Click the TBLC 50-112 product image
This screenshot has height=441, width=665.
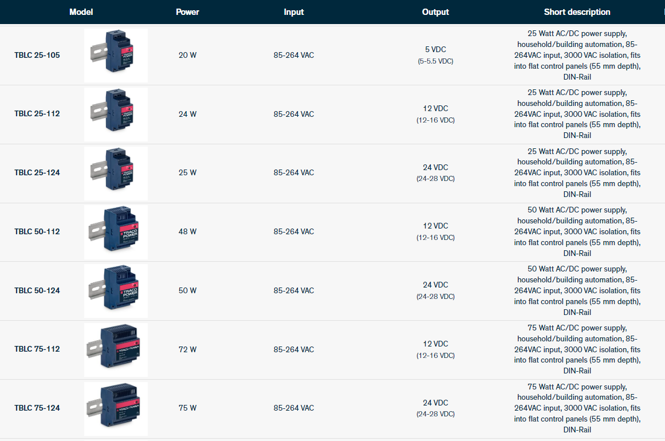(116, 232)
